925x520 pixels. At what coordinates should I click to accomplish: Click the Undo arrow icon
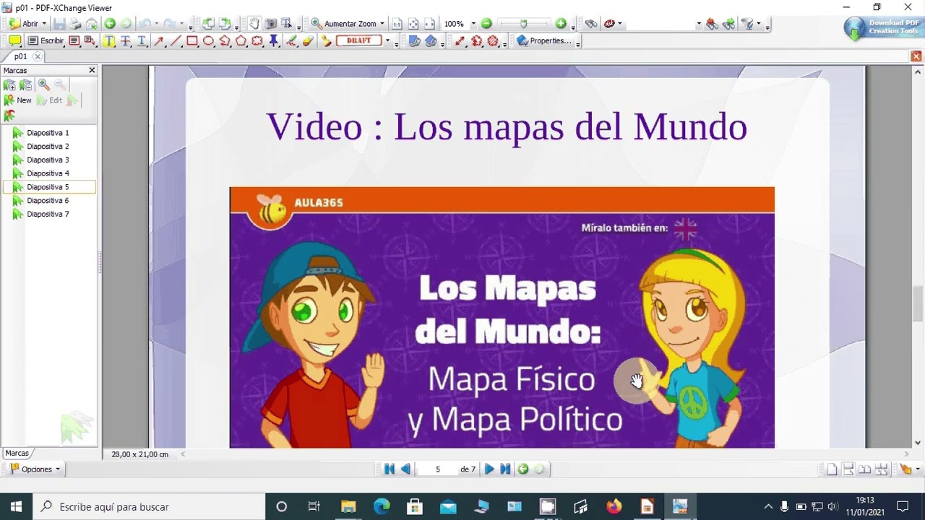[145, 24]
